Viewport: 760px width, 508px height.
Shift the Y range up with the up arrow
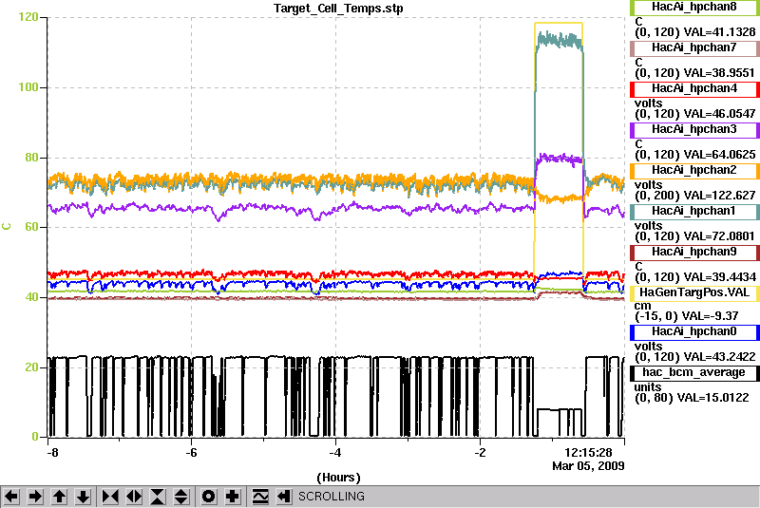point(59,497)
